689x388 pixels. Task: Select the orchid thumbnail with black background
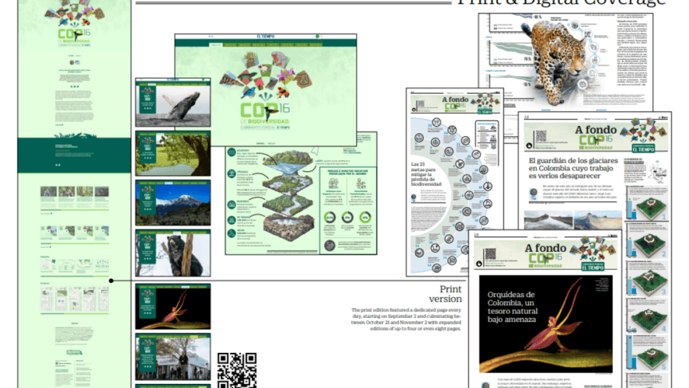click(173, 306)
